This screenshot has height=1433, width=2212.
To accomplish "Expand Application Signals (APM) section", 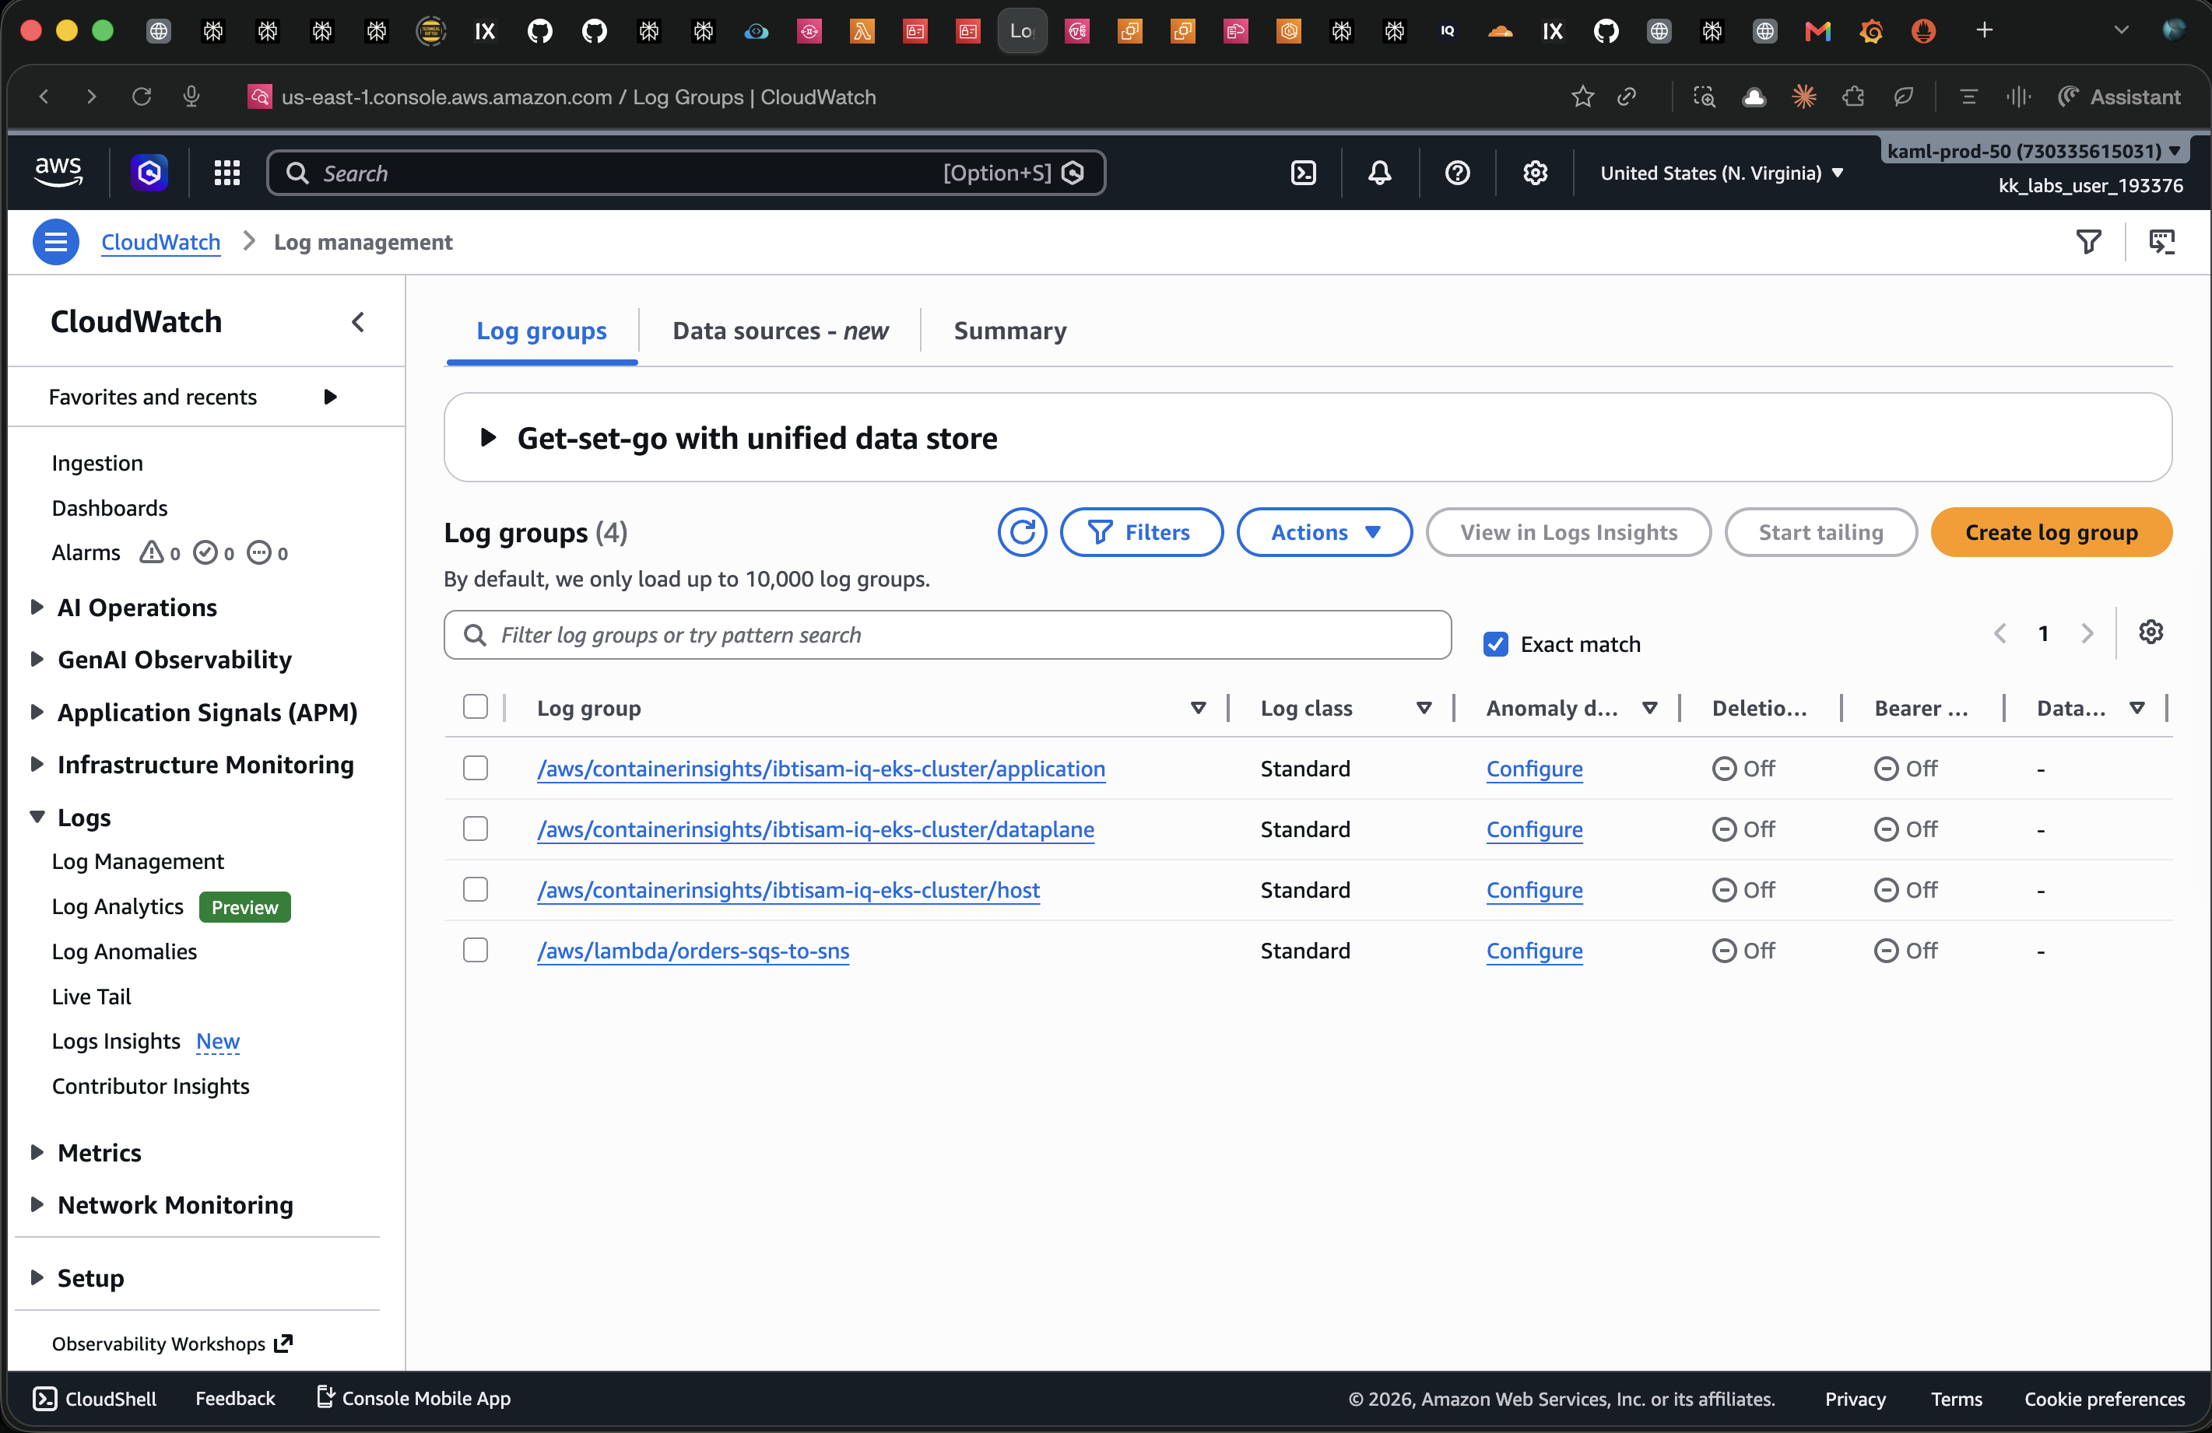I will pyautogui.click(x=37, y=711).
